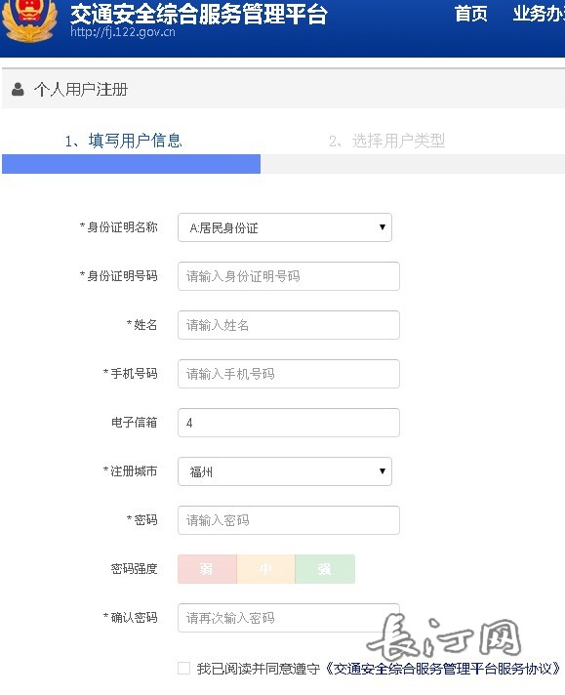
Task: Focus the 请输入密码 password field
Action: click(289, 520)
